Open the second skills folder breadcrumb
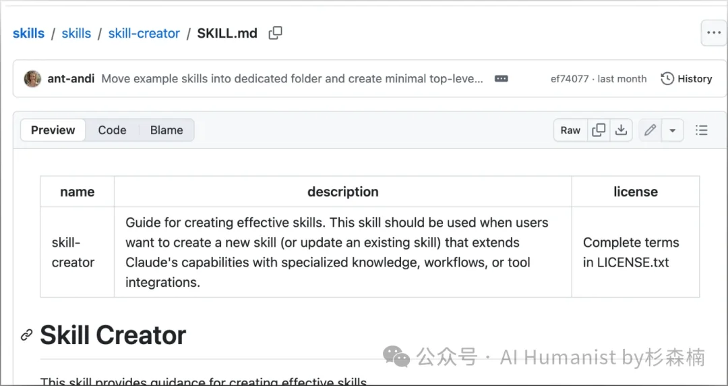 [76, 34]
